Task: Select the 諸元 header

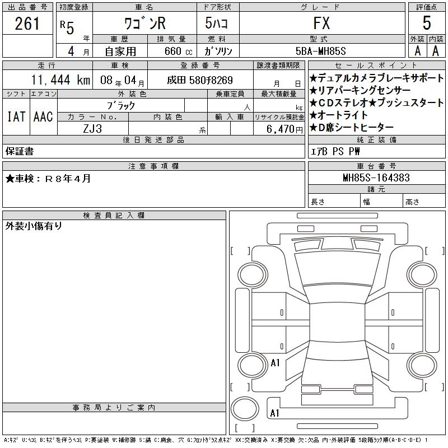Action: tap(376, 189)
